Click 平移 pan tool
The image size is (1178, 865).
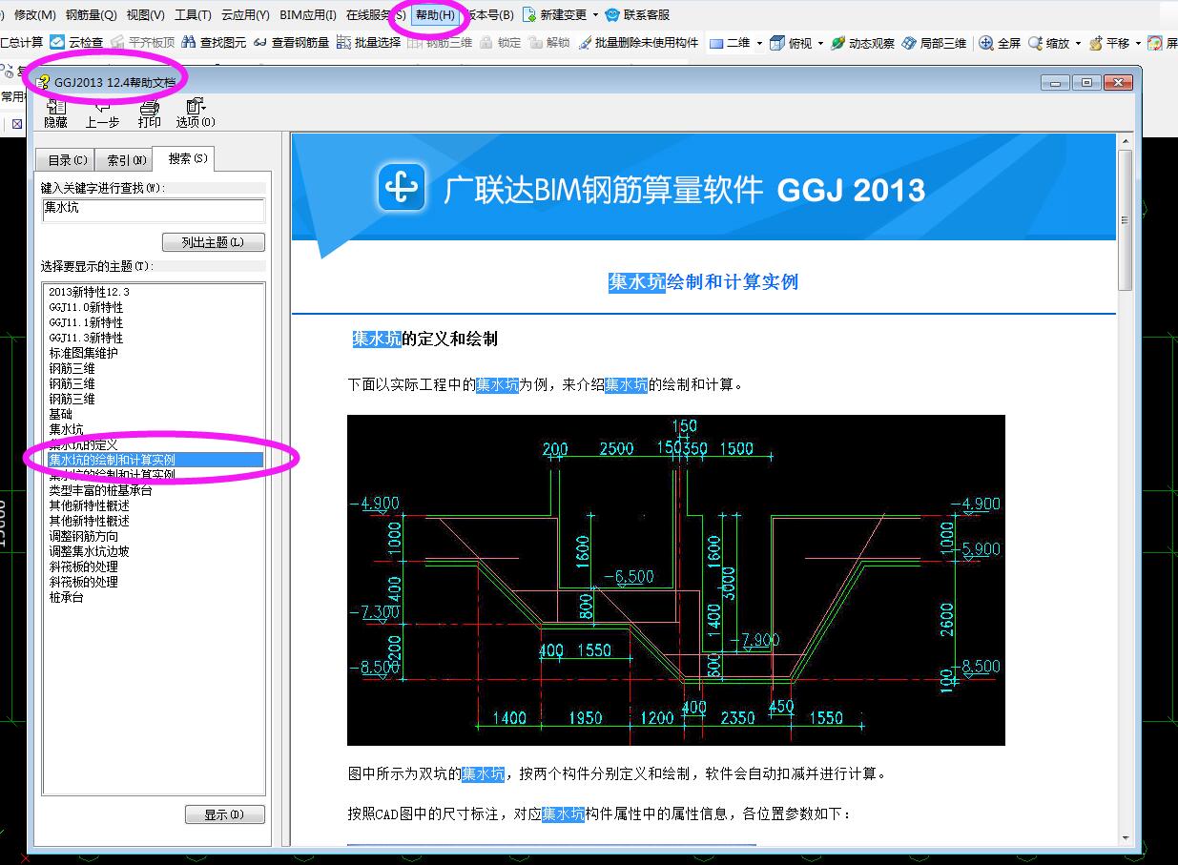pos(1109,43)
